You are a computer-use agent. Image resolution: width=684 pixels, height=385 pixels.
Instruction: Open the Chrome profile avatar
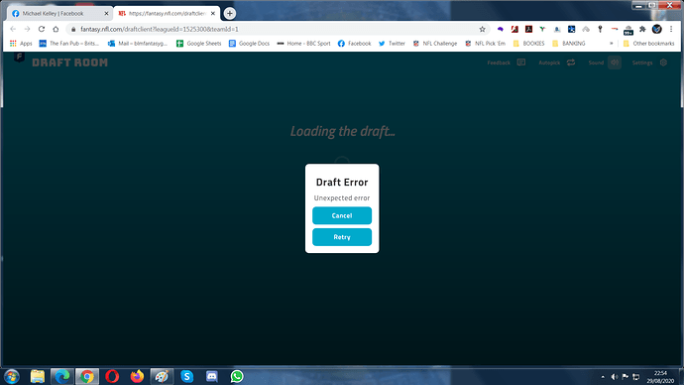657,29
